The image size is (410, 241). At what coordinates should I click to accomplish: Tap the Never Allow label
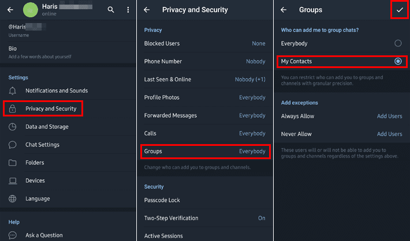tap(296, 134)
